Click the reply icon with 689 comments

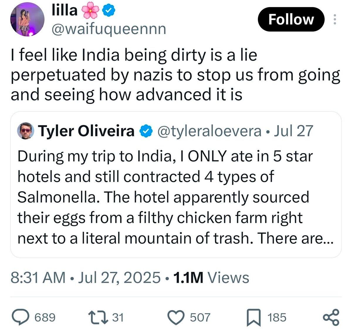coord(33,317)
